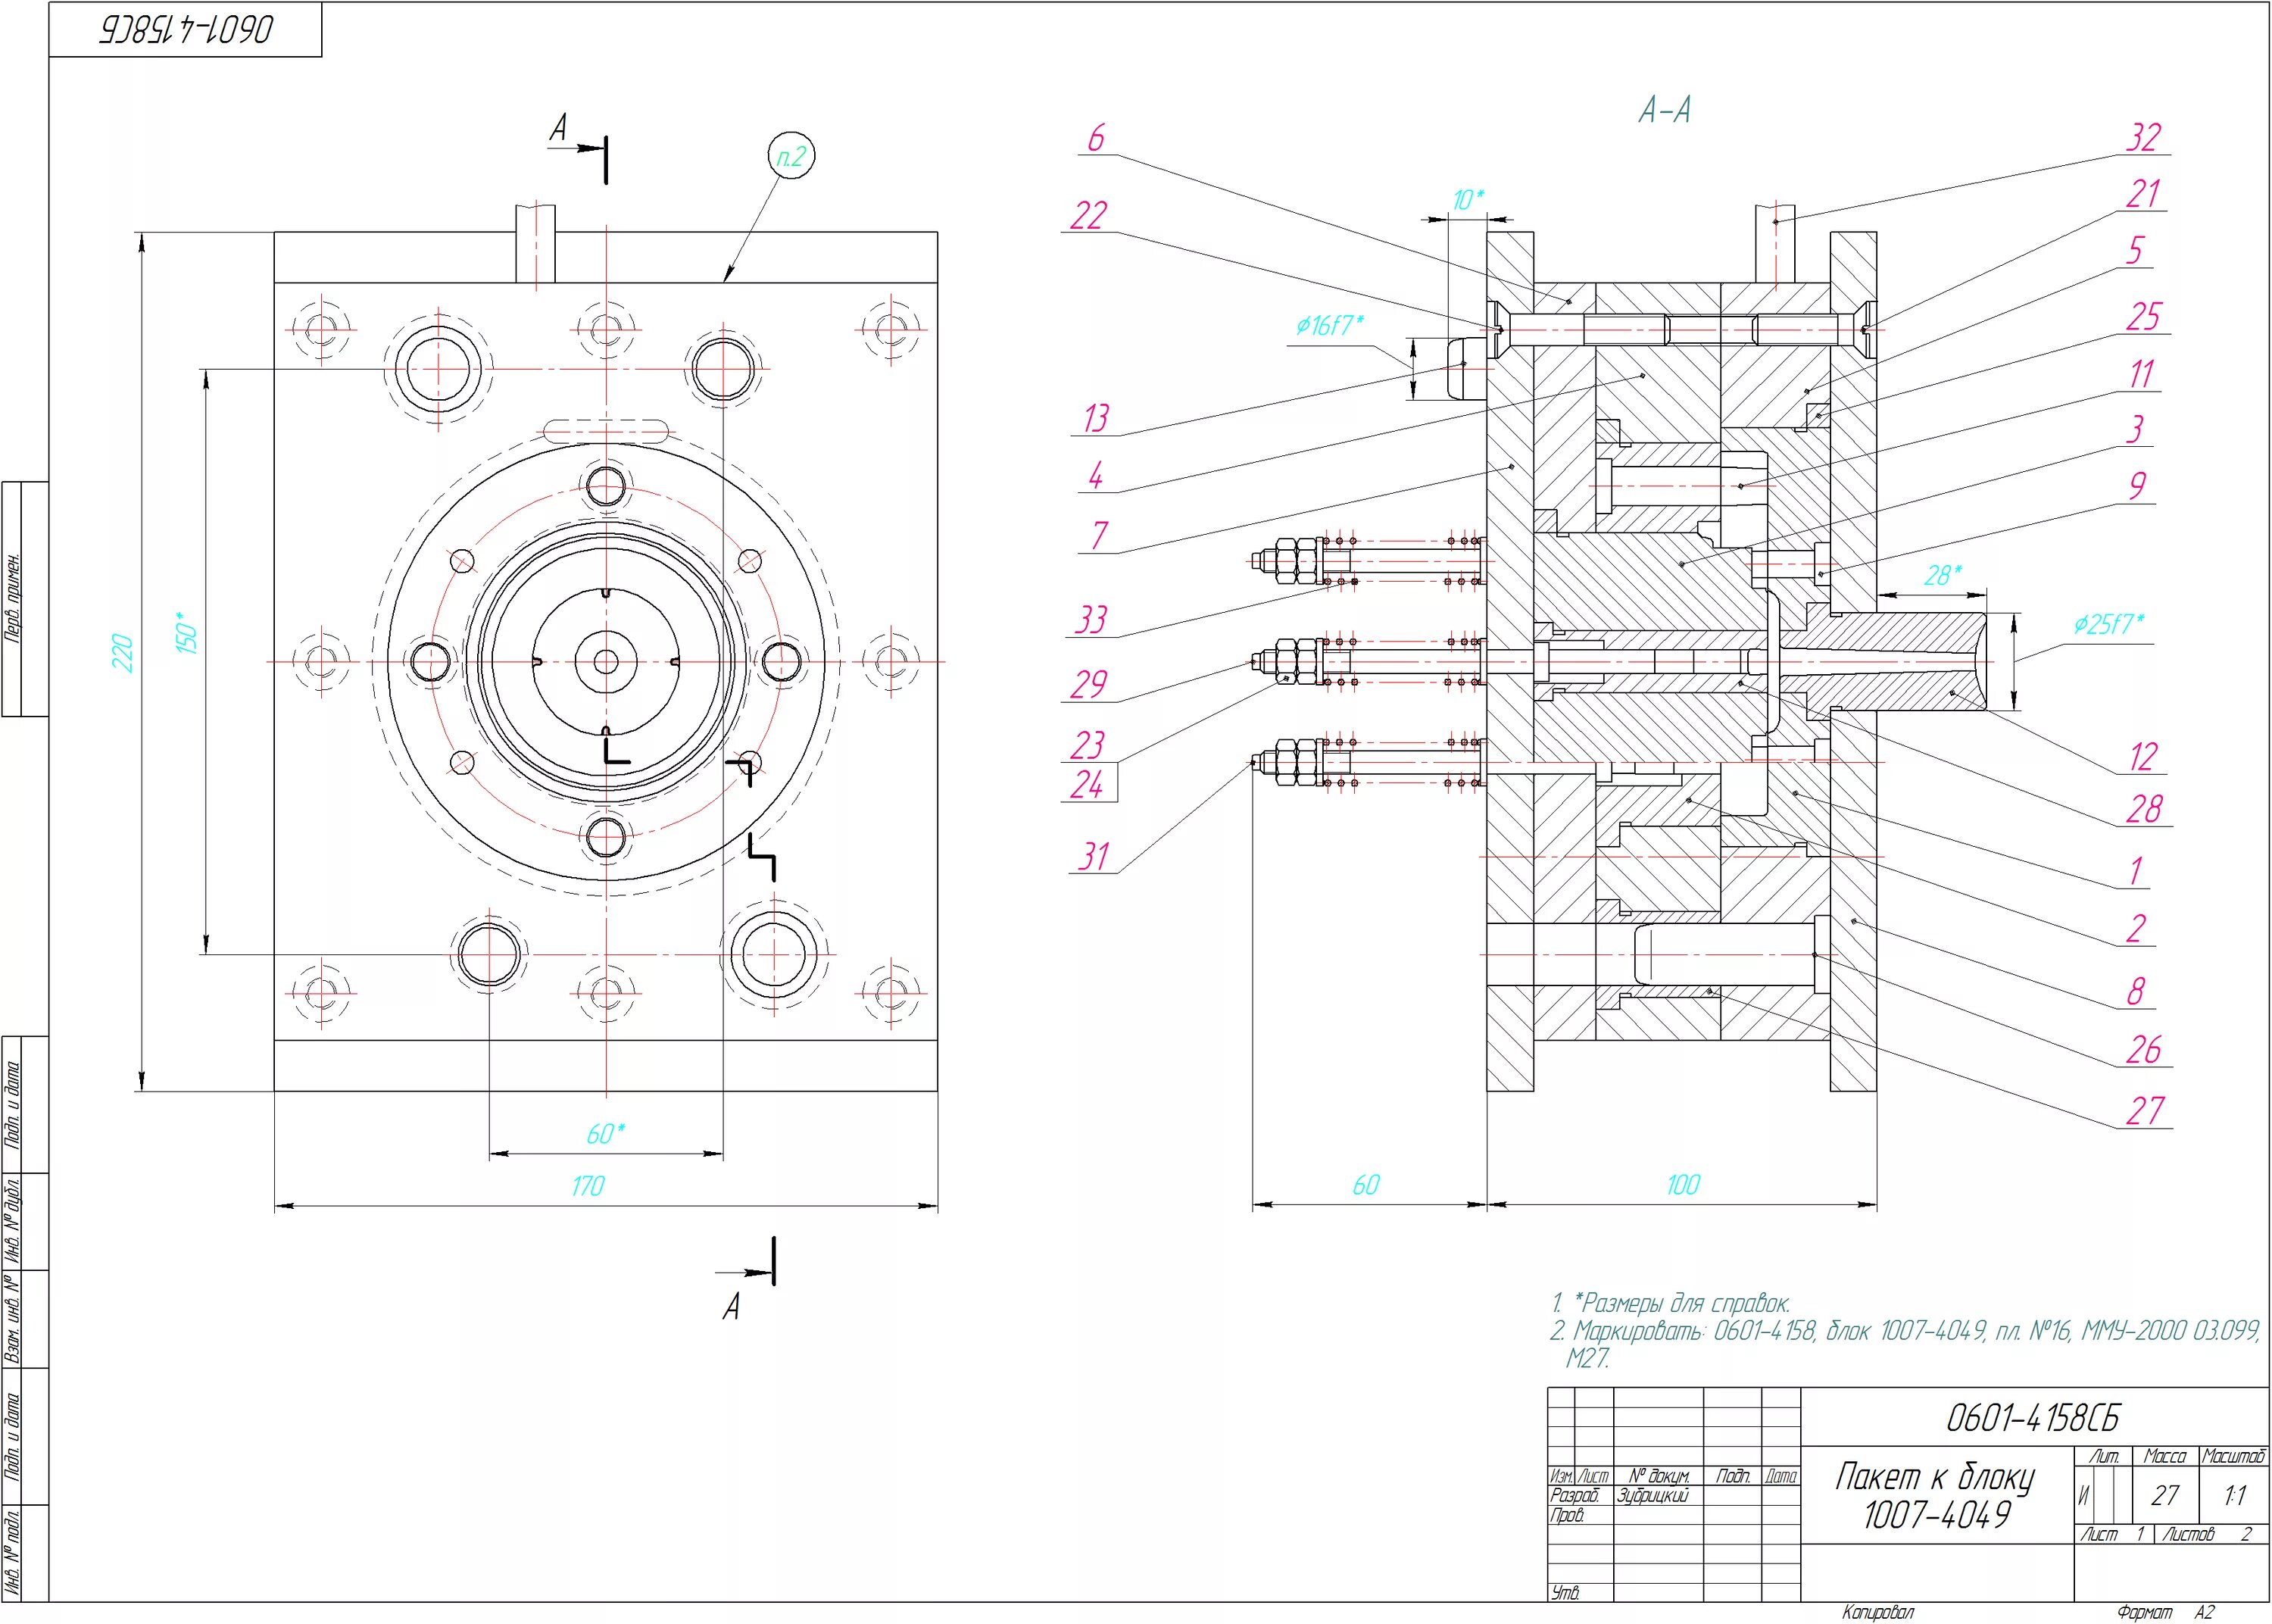Click the mass value 27 in title block
This screenshot has width=2272, height=1624.
tap(2164, 1496)
